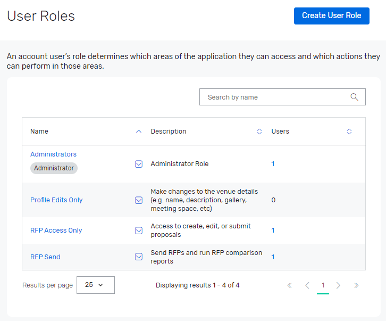Open the Administrators role link
Viewport: 386px width, 321px height.
53,154
